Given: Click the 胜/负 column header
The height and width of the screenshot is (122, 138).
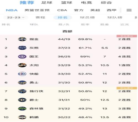Looking at the screenshot, I should pyautogui.click(x=64, y=24).
